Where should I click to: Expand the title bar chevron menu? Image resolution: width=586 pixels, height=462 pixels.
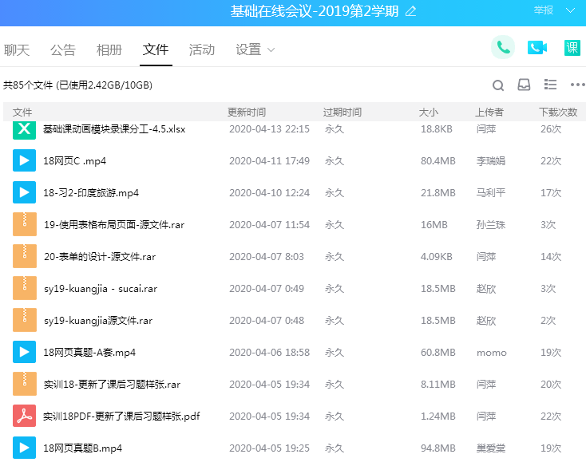pyautogui.click(x=570, y=10)
